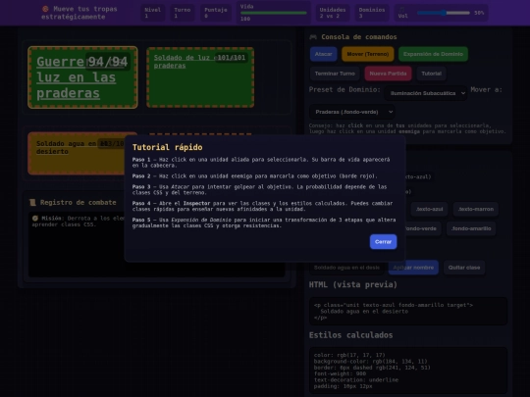Adjust the volume slider
Screen dimensions: 530x397
[x=444, y=13]
